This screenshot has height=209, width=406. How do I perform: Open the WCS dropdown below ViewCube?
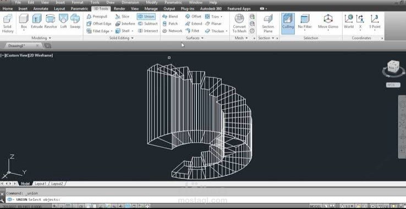pos(393,84)
